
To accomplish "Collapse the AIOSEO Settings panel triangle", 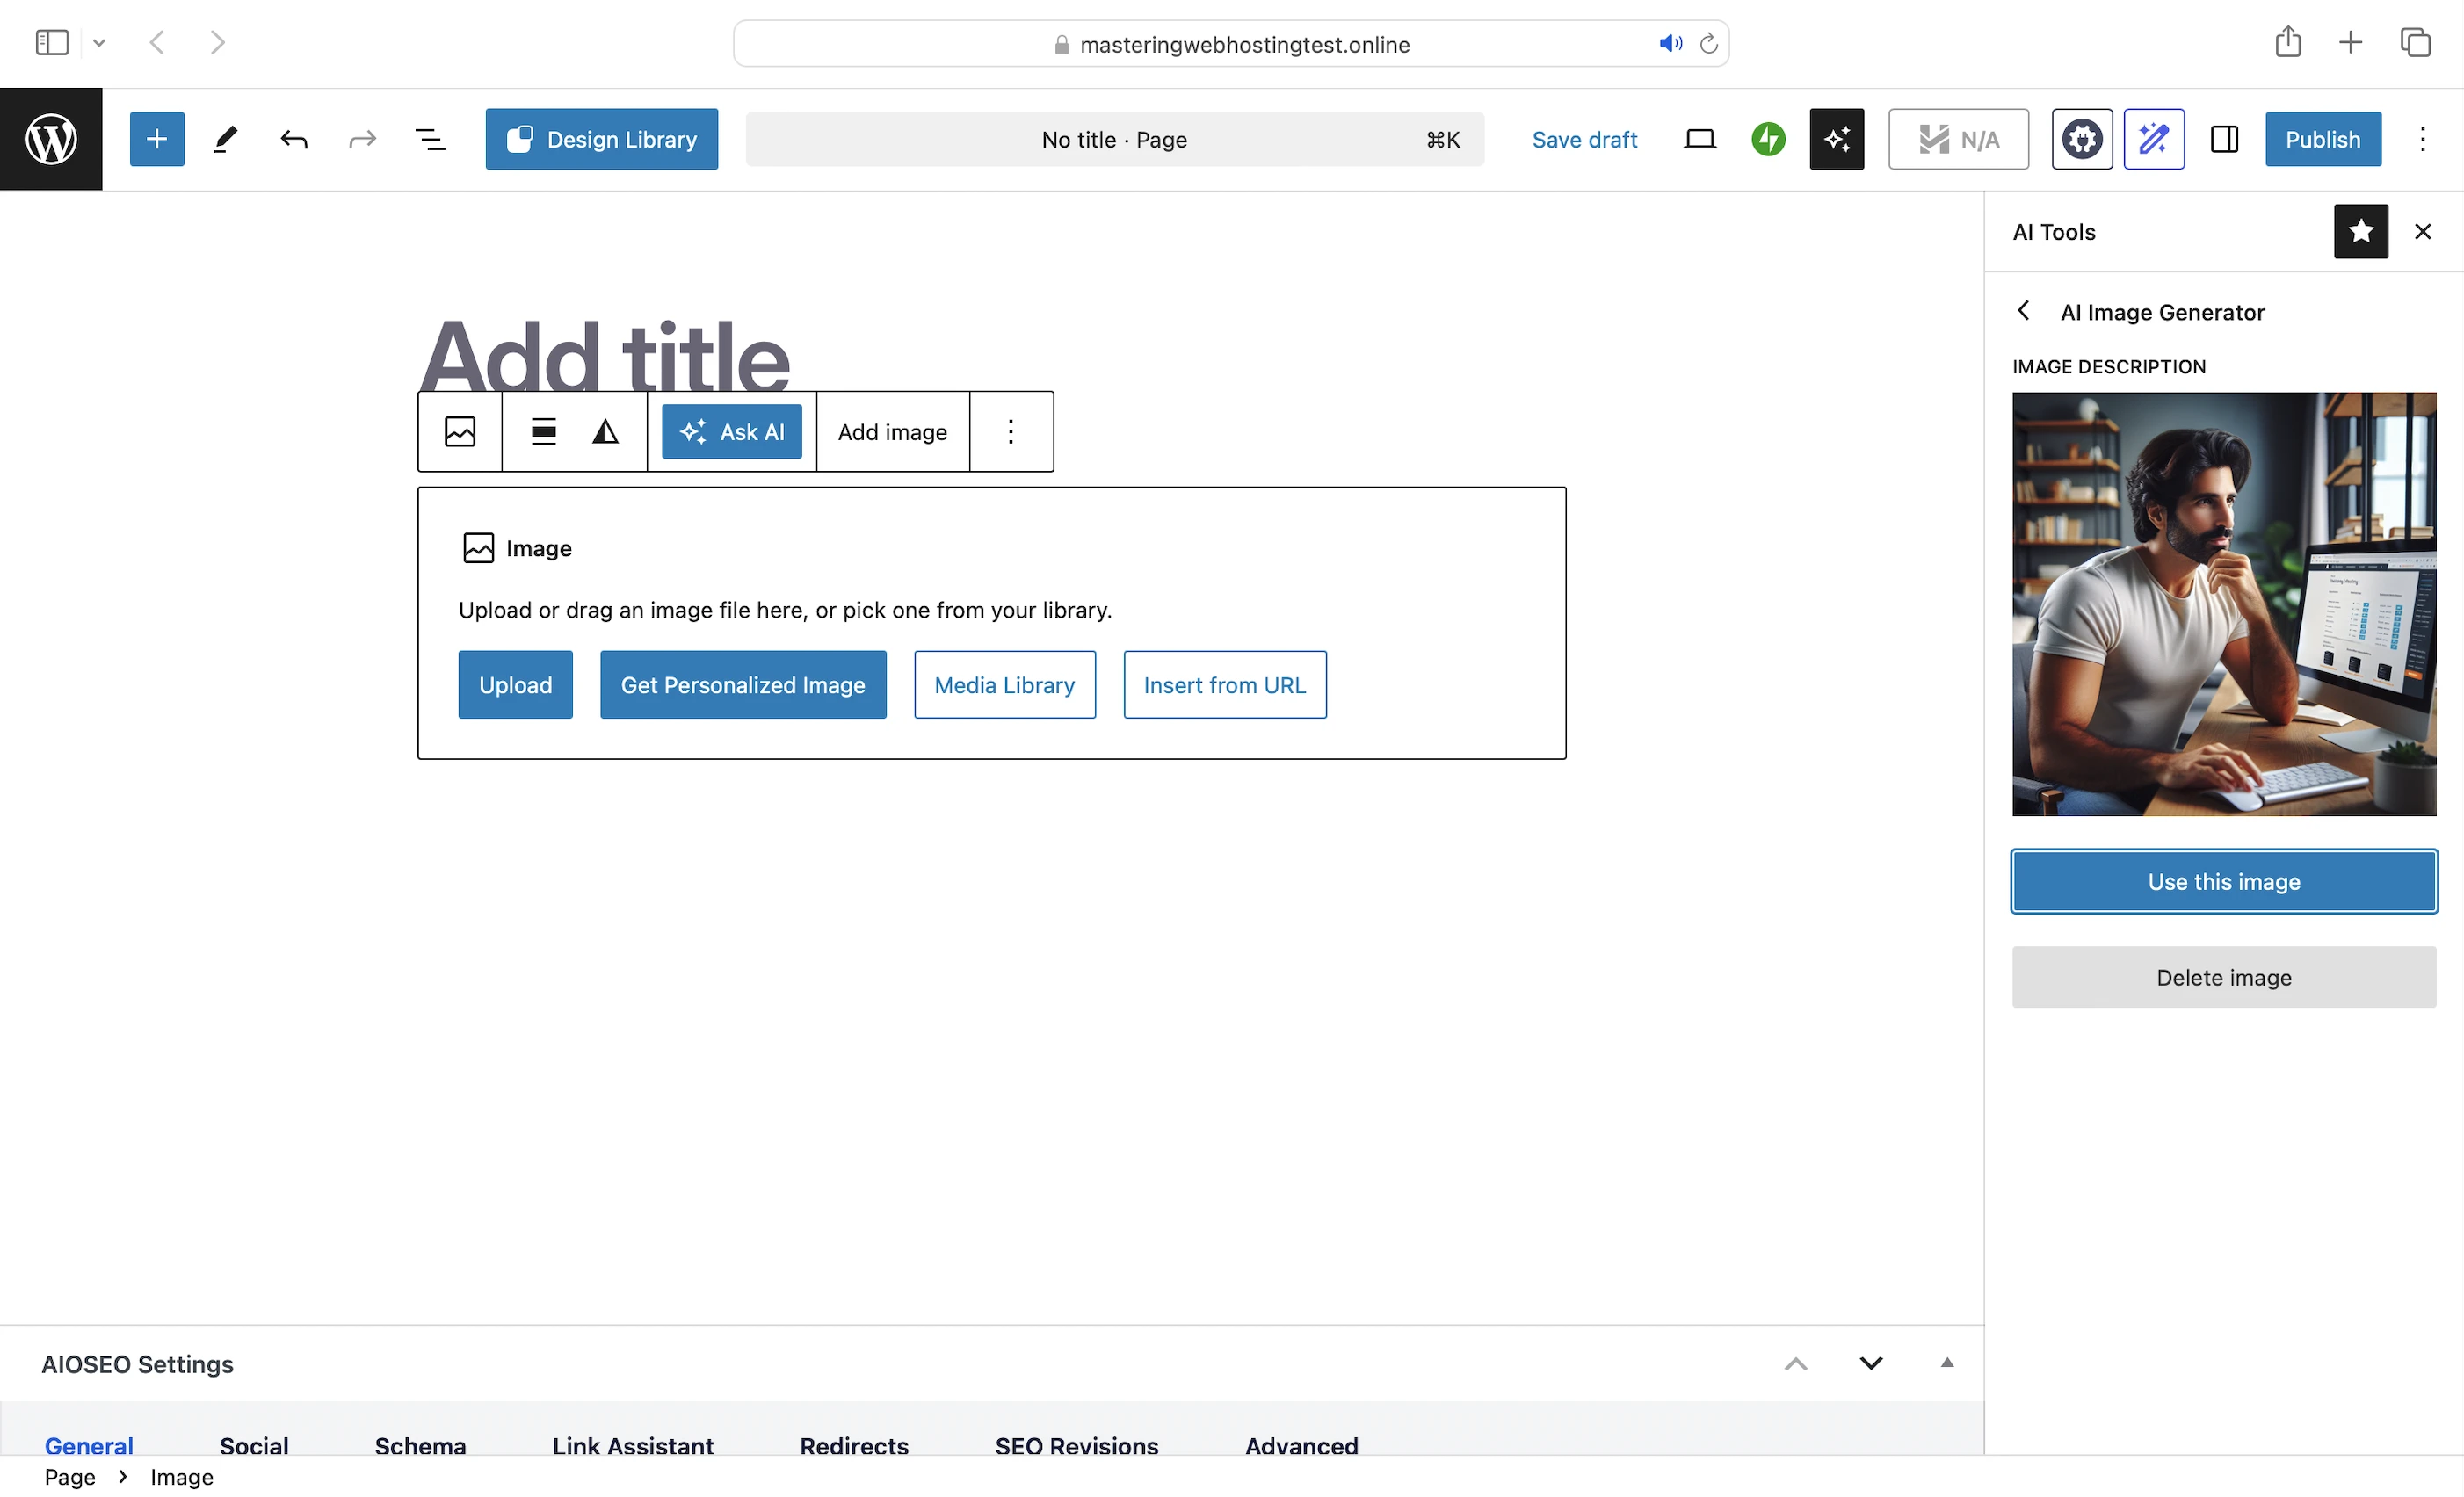I will click(x=1946, y=1363).
